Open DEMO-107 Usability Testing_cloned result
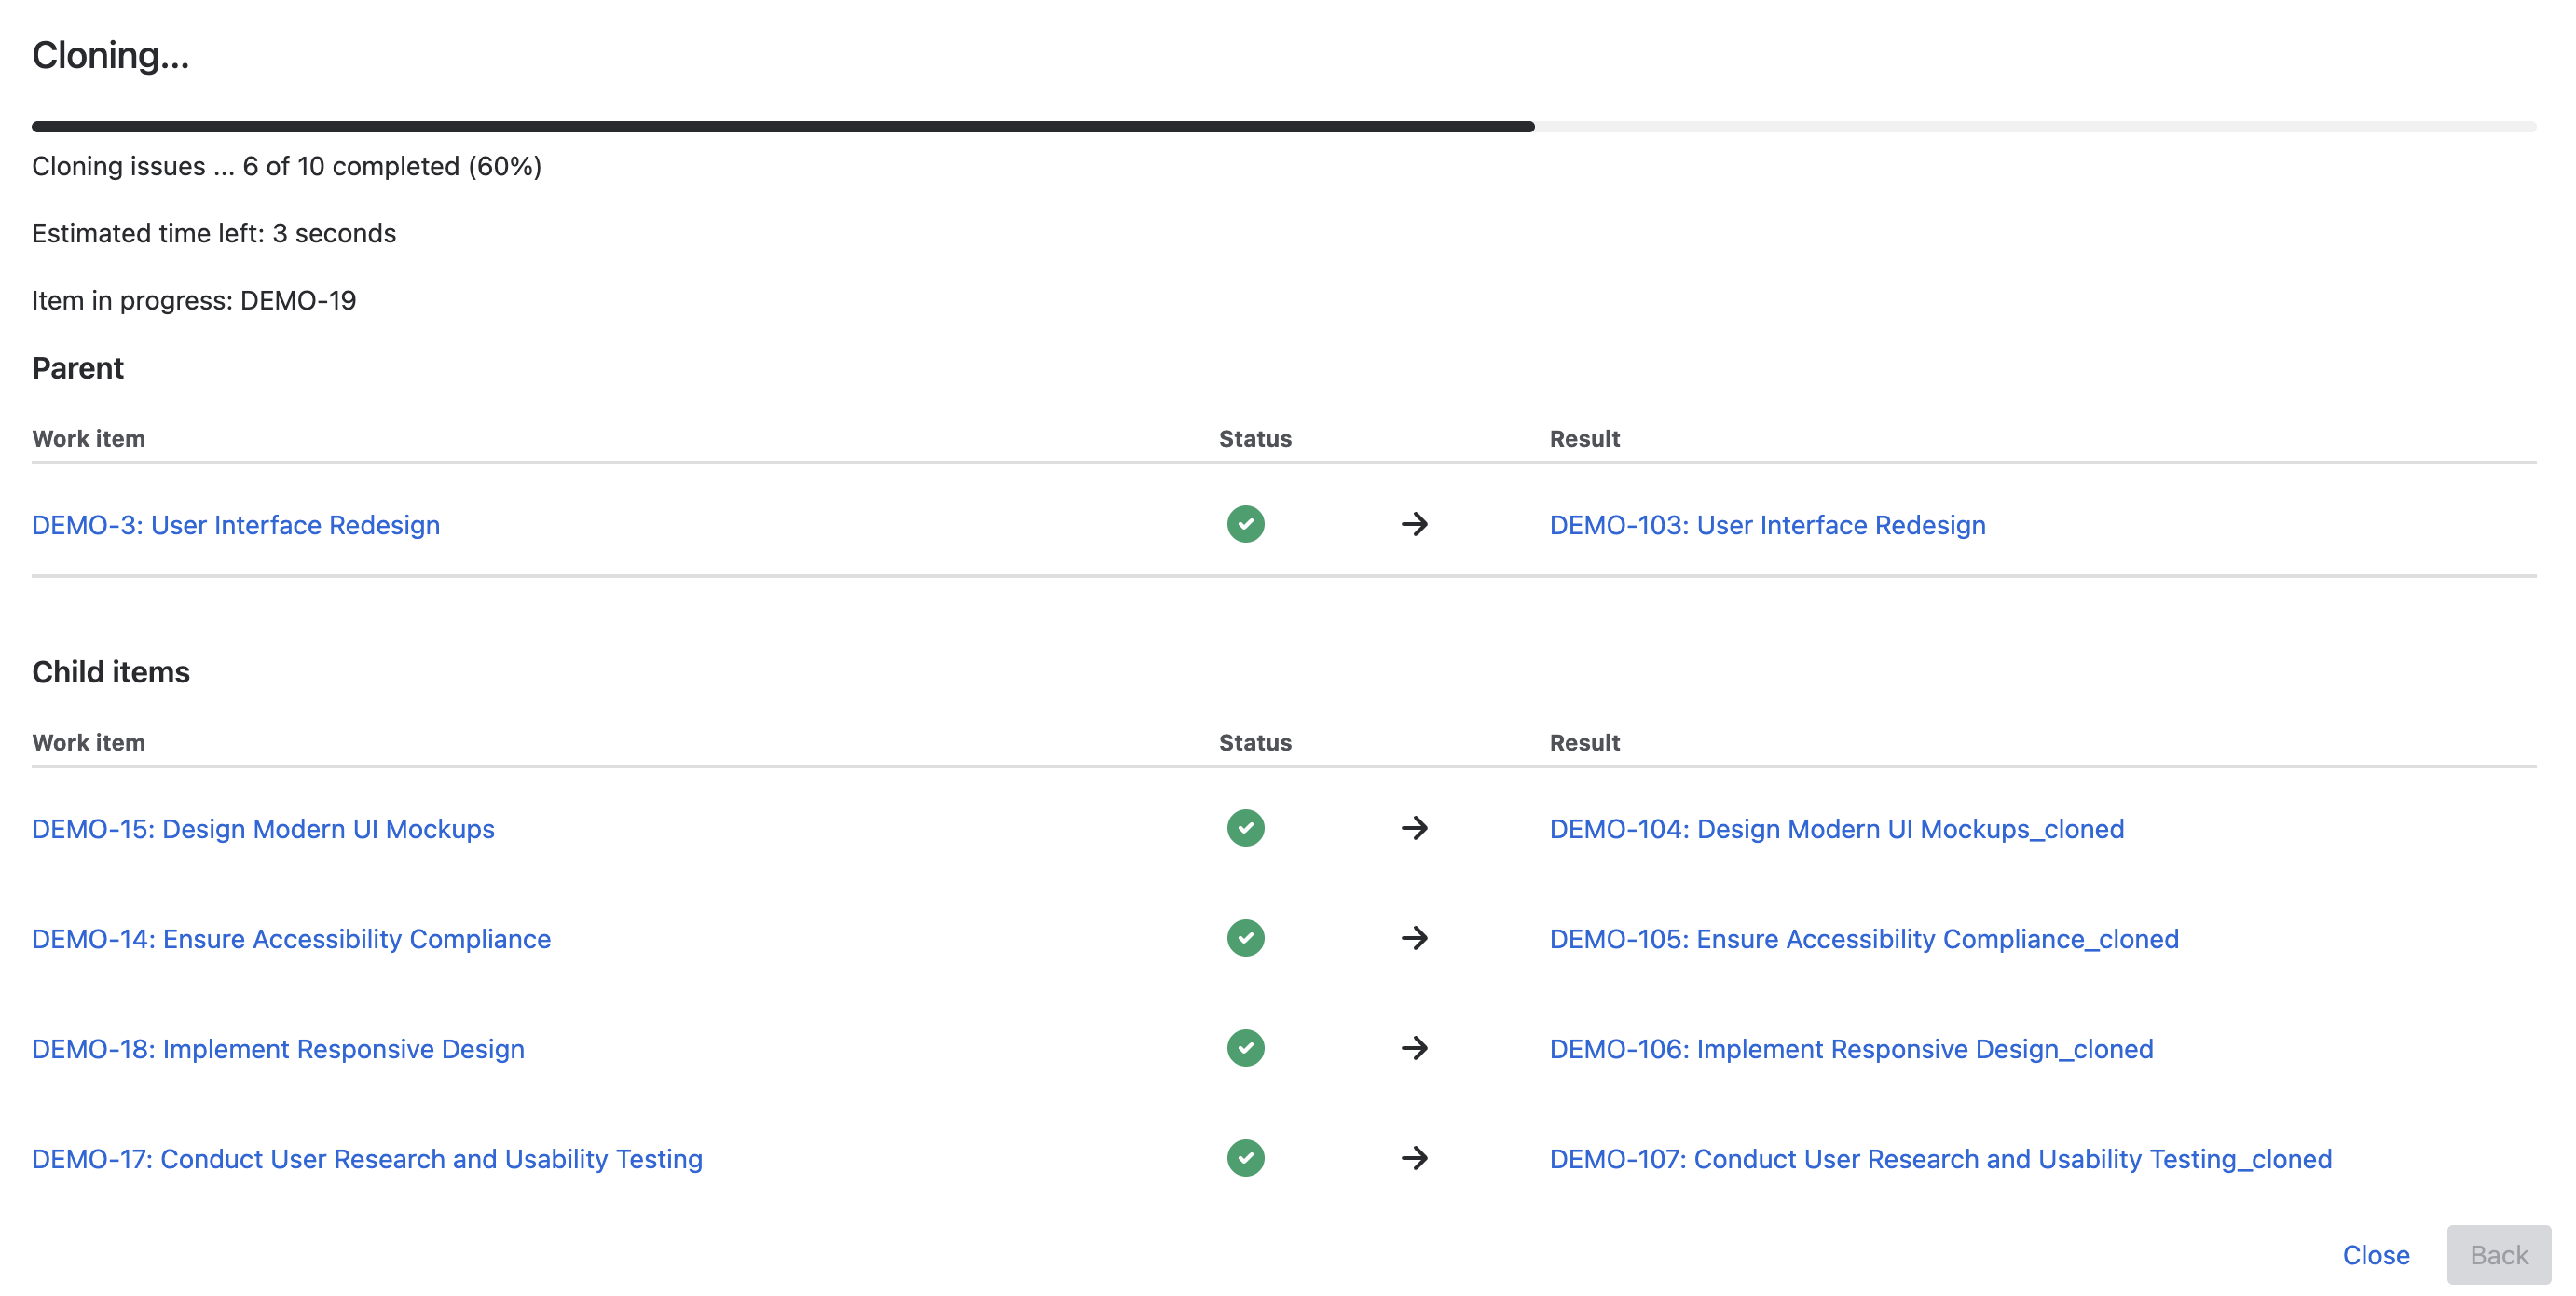This screenshot has width=2576, height=1296. [1940, 1160]
